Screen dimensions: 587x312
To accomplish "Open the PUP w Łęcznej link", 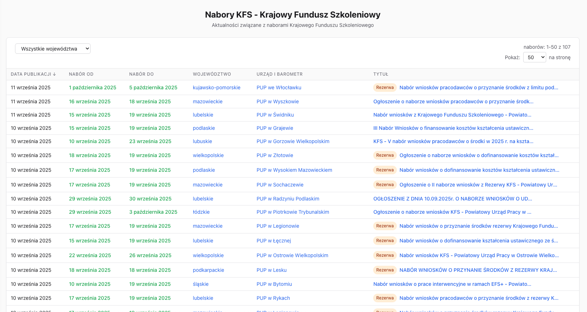I will 274,241.
